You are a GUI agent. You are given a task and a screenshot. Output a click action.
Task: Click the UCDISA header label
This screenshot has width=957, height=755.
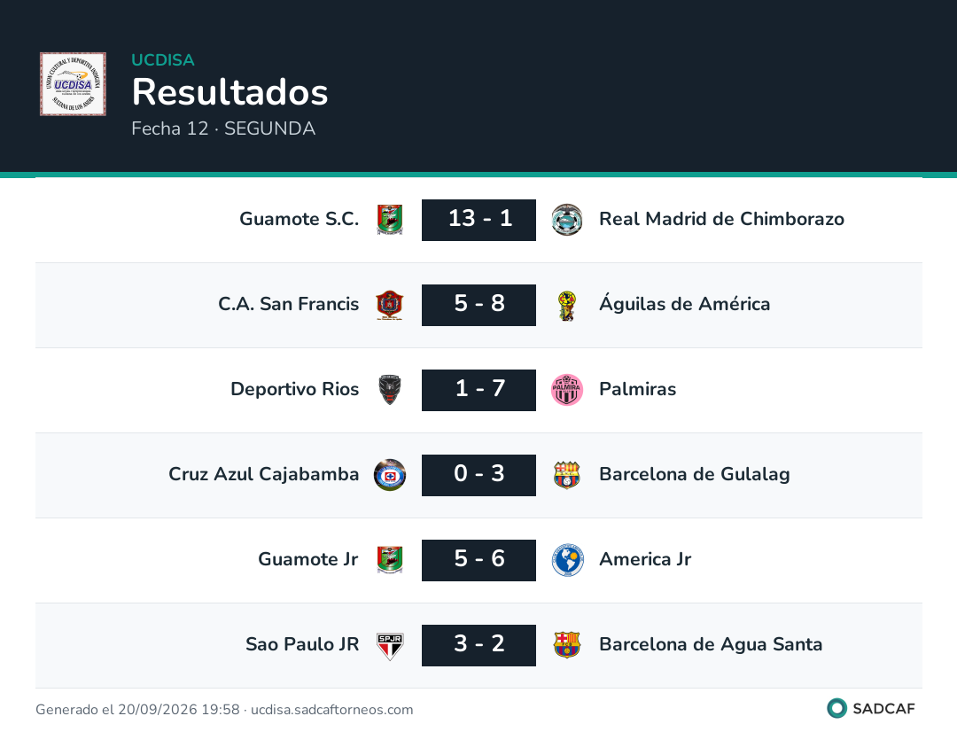click(163, 59)
